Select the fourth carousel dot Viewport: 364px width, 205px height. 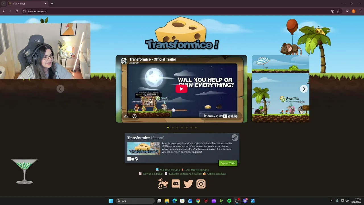[x=182, y=128]
